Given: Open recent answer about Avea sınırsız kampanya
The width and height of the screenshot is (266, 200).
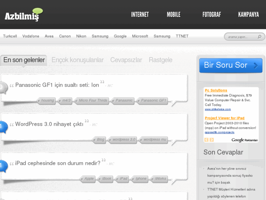Looking at the screenshot, I should tap(230, 175).
